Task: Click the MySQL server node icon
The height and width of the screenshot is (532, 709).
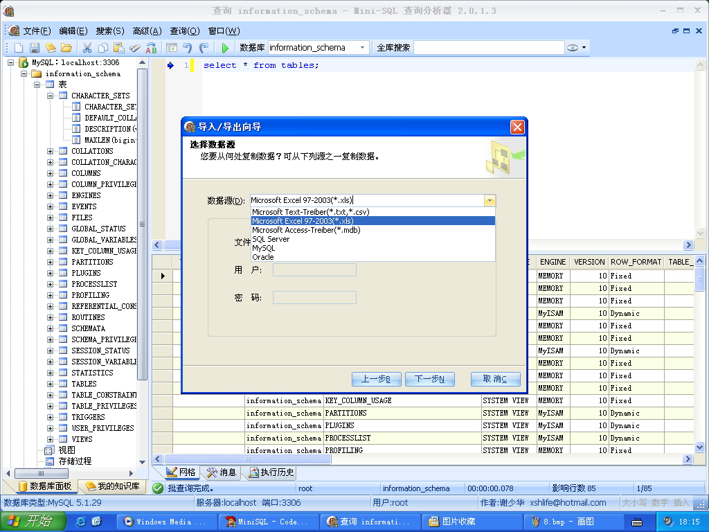Action: click(x=24, y=62)
